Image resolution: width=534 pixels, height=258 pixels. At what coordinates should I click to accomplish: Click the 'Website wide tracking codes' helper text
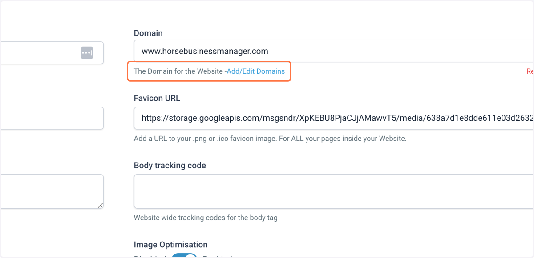click(x=206, y=218)
